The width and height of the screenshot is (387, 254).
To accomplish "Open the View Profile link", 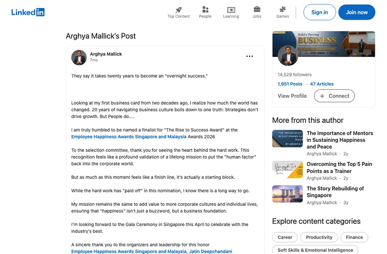I will [292, 96].
